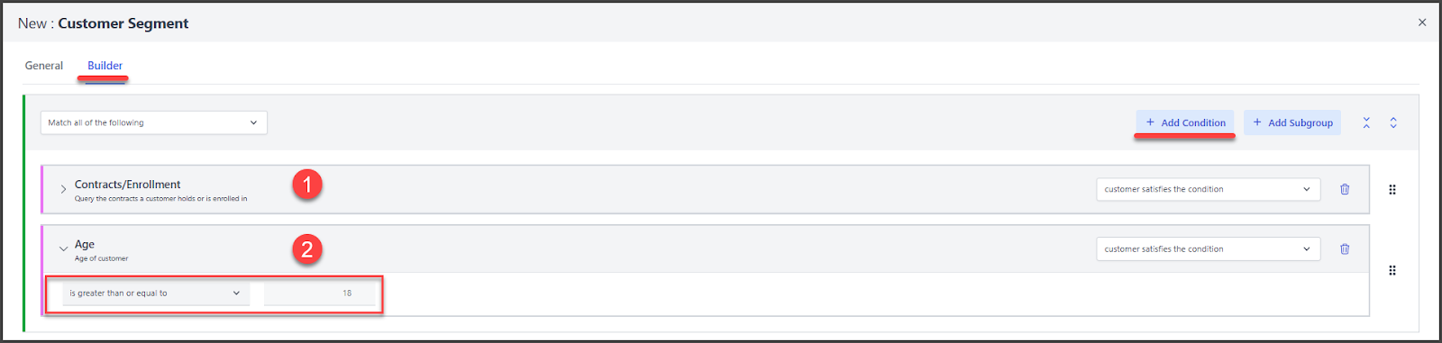Open the 'is greater than or equal to' operator dropdown

click(156, 293)
